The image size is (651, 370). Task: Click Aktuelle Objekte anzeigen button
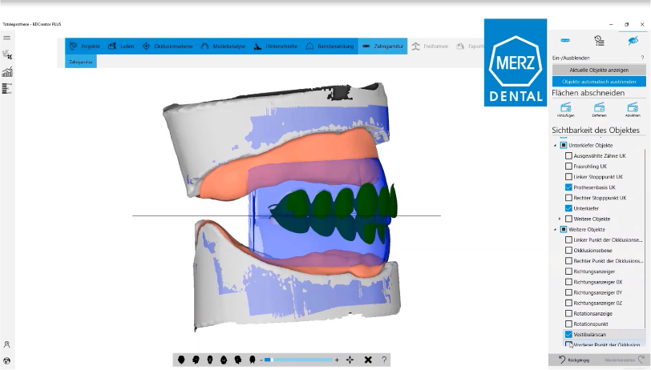[x=599, y=70]
